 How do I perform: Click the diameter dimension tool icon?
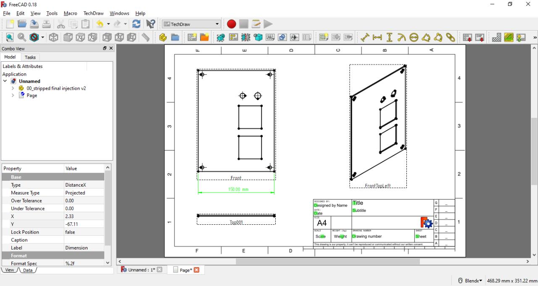coord(414,37)
